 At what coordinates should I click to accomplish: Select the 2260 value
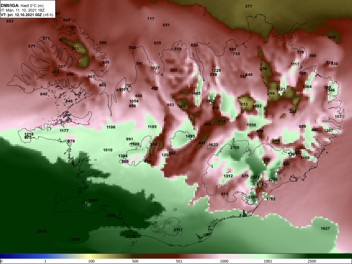(x=252, y=197)
